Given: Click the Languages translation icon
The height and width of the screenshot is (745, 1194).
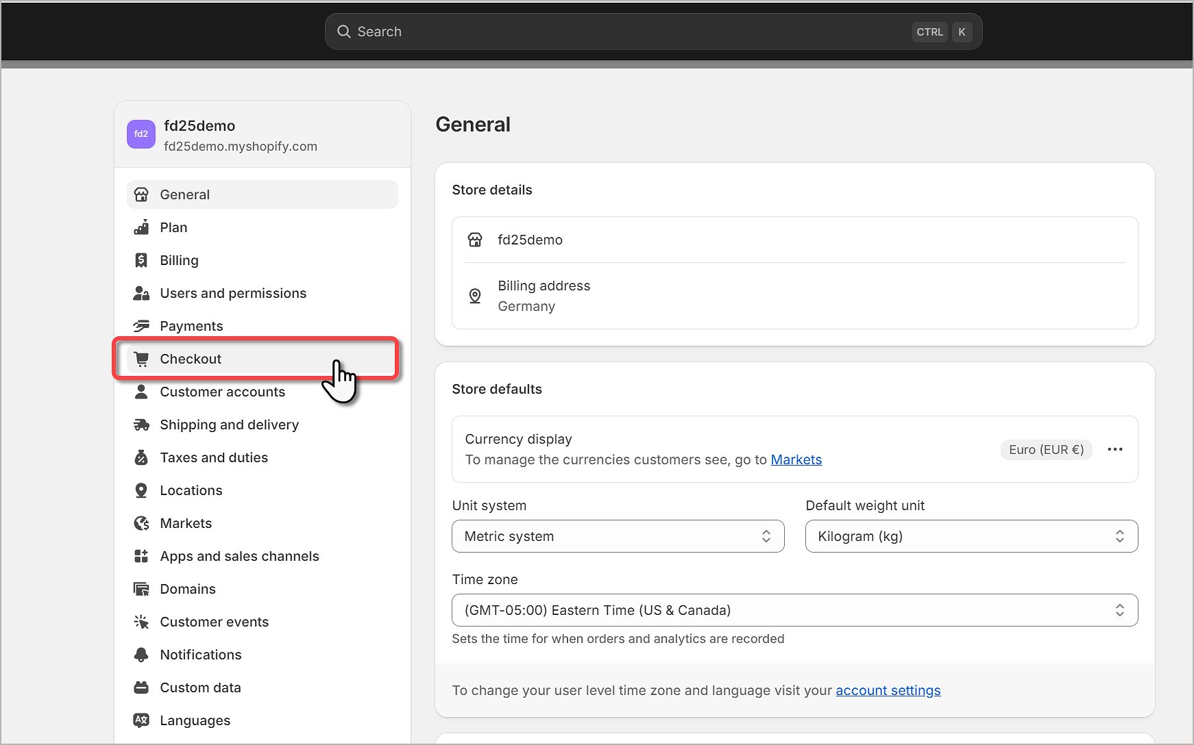Looking at the screenshot, I should coord(141,720).
